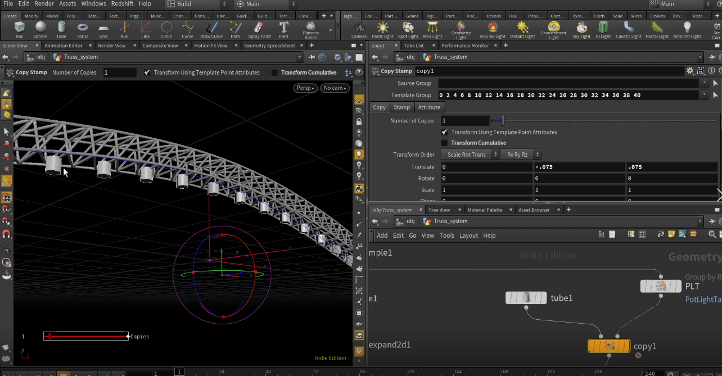Switch to the Render View tab
This screenshot has height=376, width=722.
tap(112, 46)
